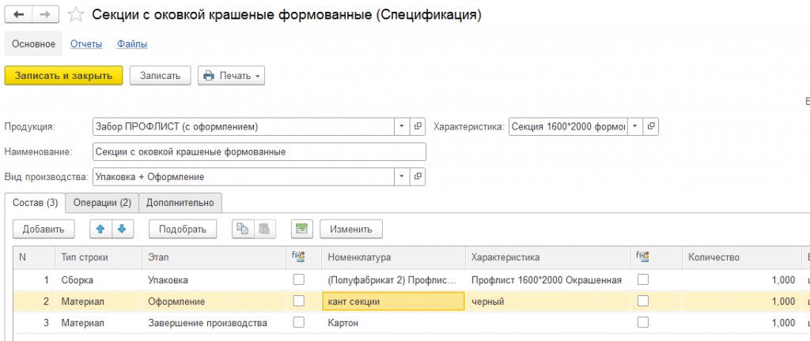Open the Дополнительно tab
The width and height of the screenshot is (810, 341).
[180, 202]
